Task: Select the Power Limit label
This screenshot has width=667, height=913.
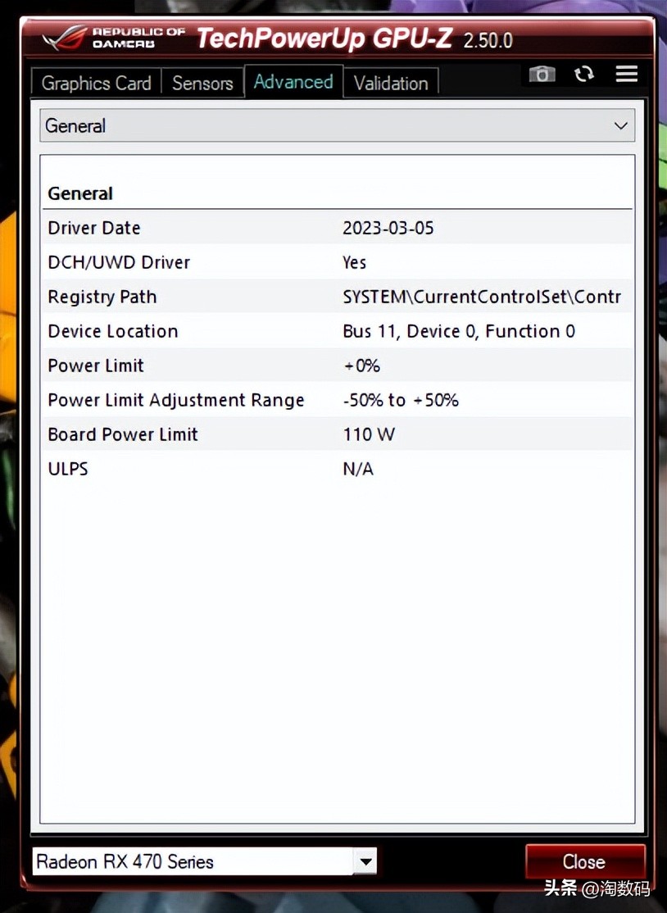Action: click(95, 366)
